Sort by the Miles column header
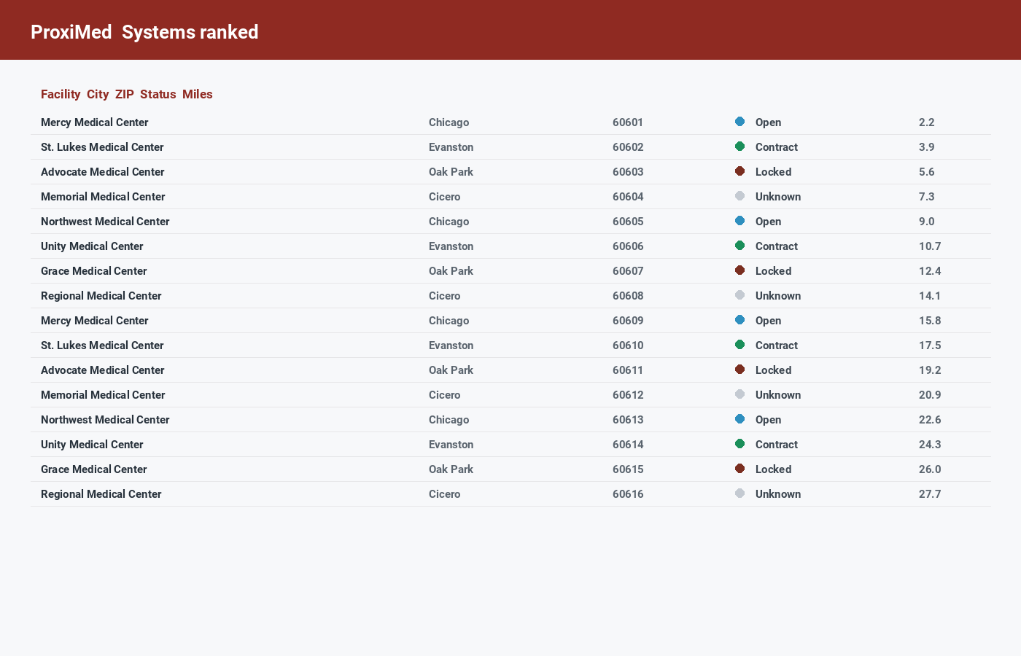Screen dimensions: 1021x656 pyautogui.click(x=198, y=94)
